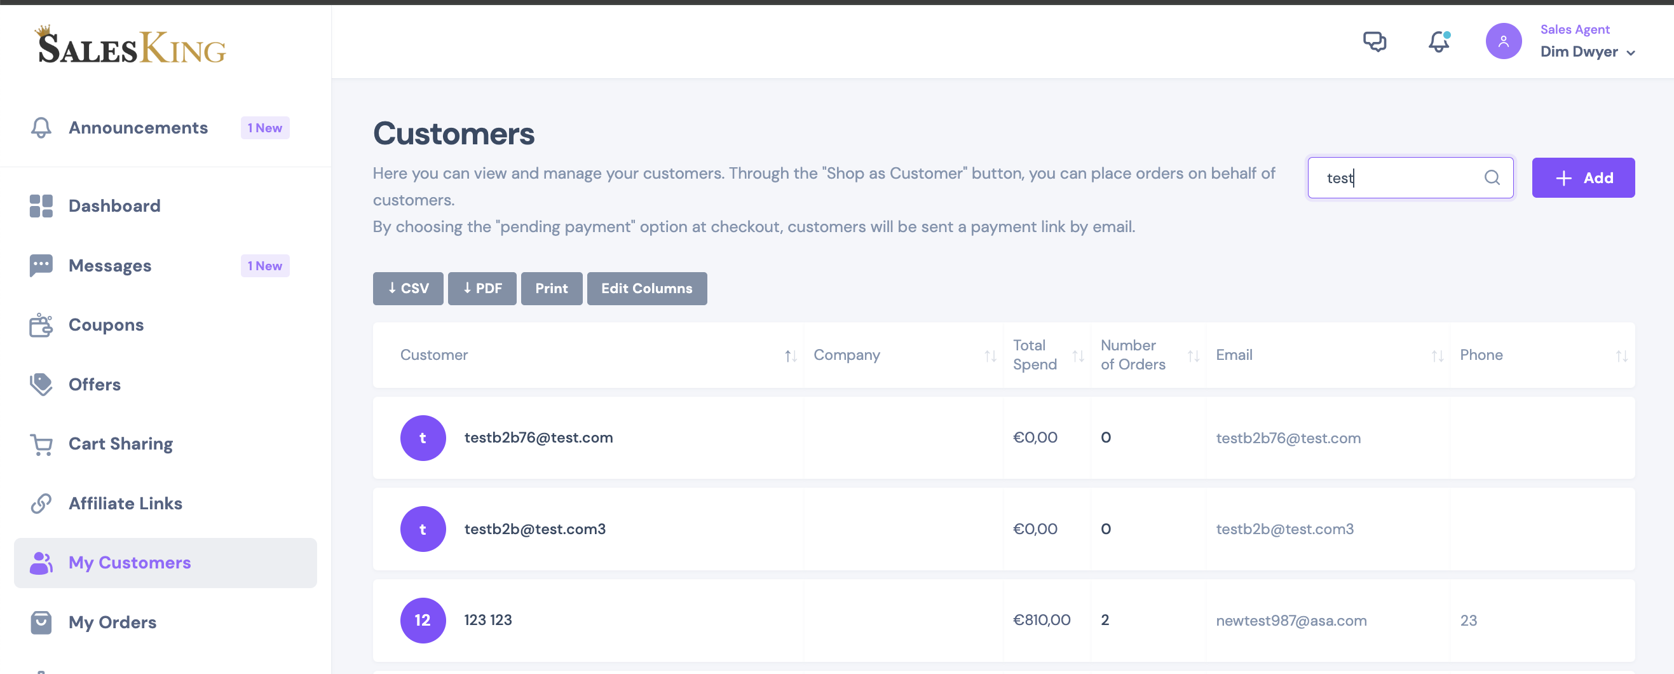Sort table by Company column
The width and height of the screenshot is (1674, 674).
(x=990, y=355)
